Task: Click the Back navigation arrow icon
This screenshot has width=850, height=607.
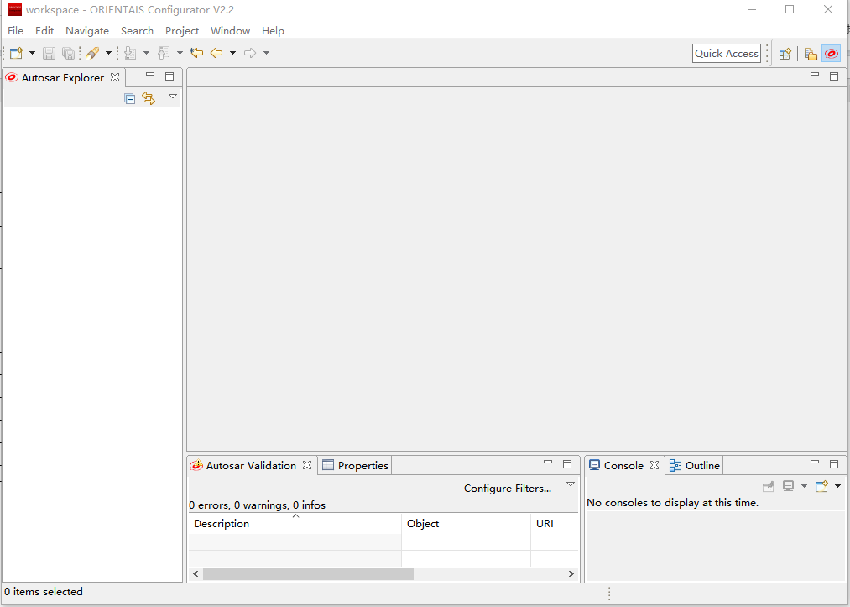Action: click(x=216, y=53)
